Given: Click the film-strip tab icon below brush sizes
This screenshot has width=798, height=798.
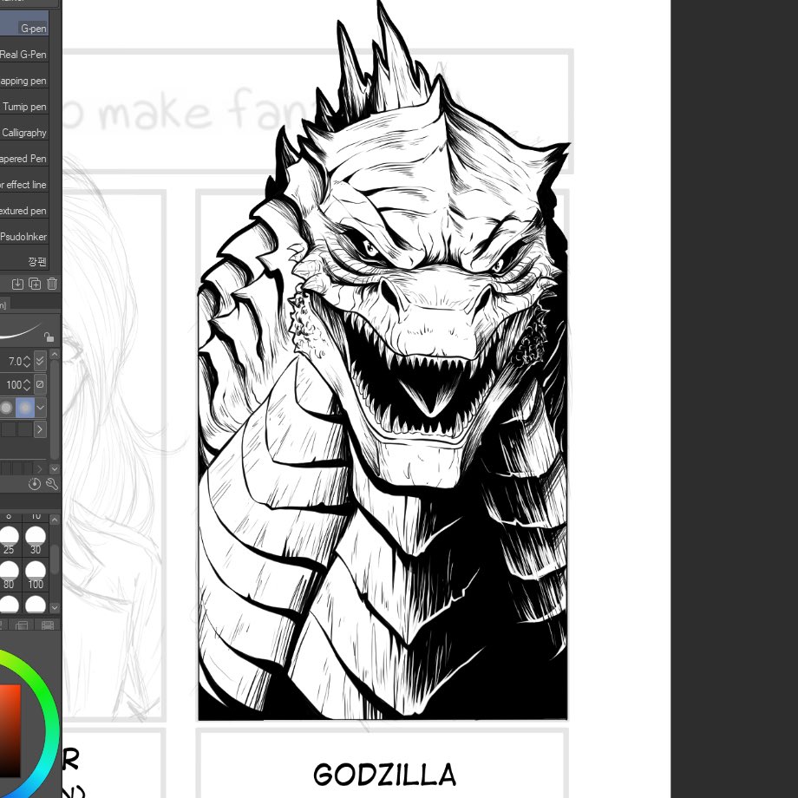Looking at the screenshot, I should tap(48, 625).
